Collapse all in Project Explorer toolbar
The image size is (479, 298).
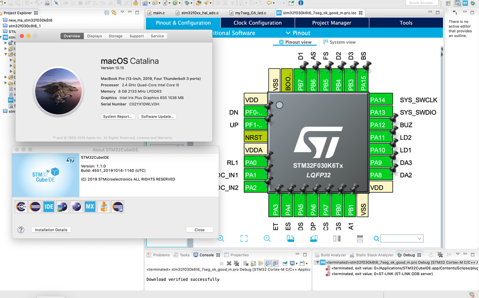point(106,13)
